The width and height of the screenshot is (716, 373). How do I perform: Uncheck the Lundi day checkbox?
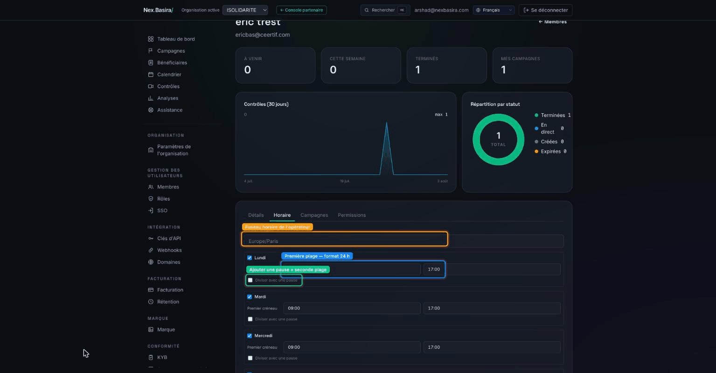pos(250,258)
